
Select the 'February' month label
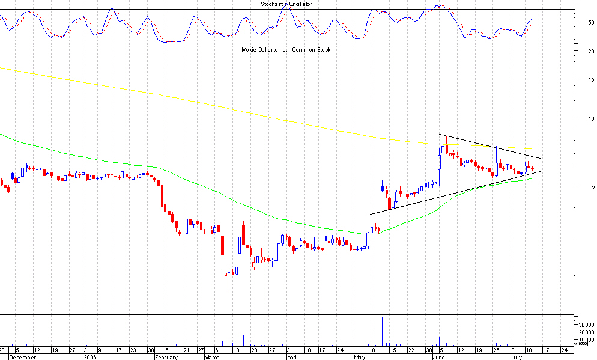[166, 358]
